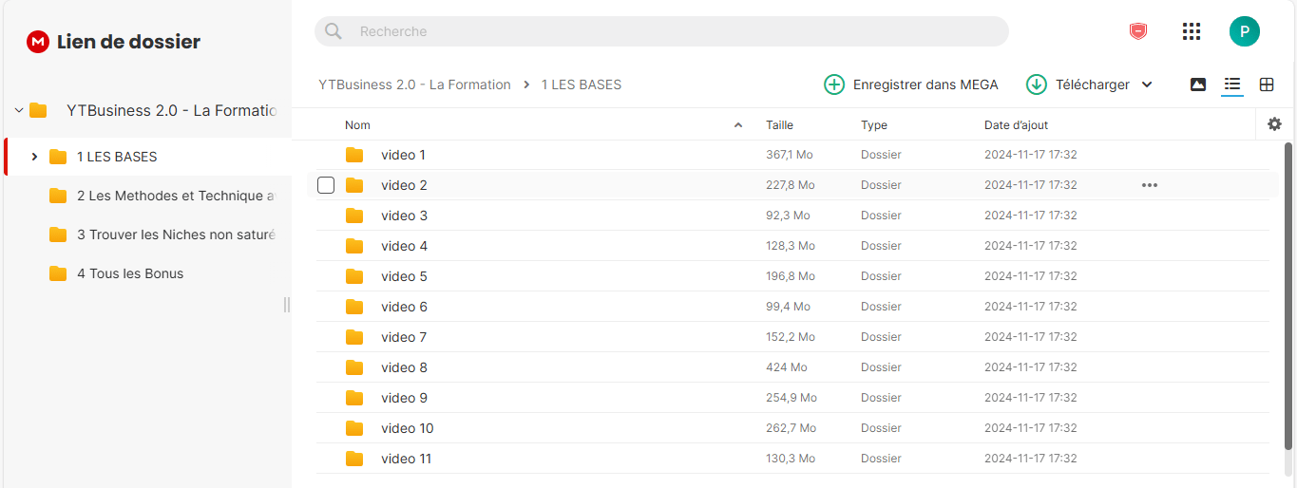The width and height of the screenshot is (1297, 488).
Task: Select 3 Trouver les Niches tree item
Action: coord(148,235)
